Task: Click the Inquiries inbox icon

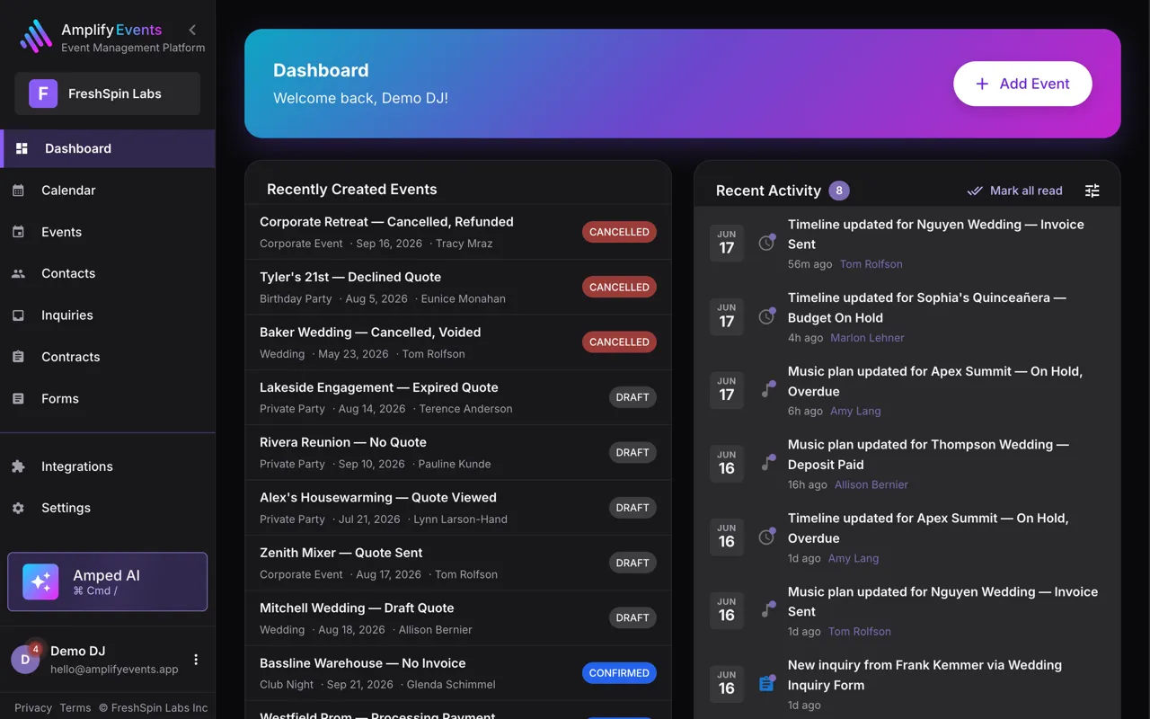Action: click(18, 315)
